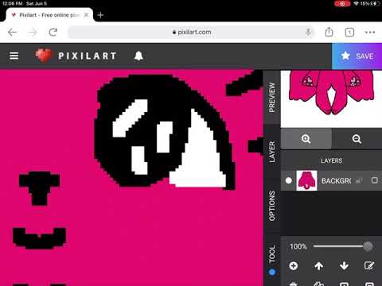Add a new layer
This screenshot has height=286, width=382.
[x=294, y=265]
